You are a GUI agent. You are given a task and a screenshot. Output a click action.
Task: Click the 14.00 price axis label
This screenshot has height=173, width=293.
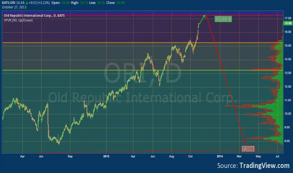[x=288, y=59]
